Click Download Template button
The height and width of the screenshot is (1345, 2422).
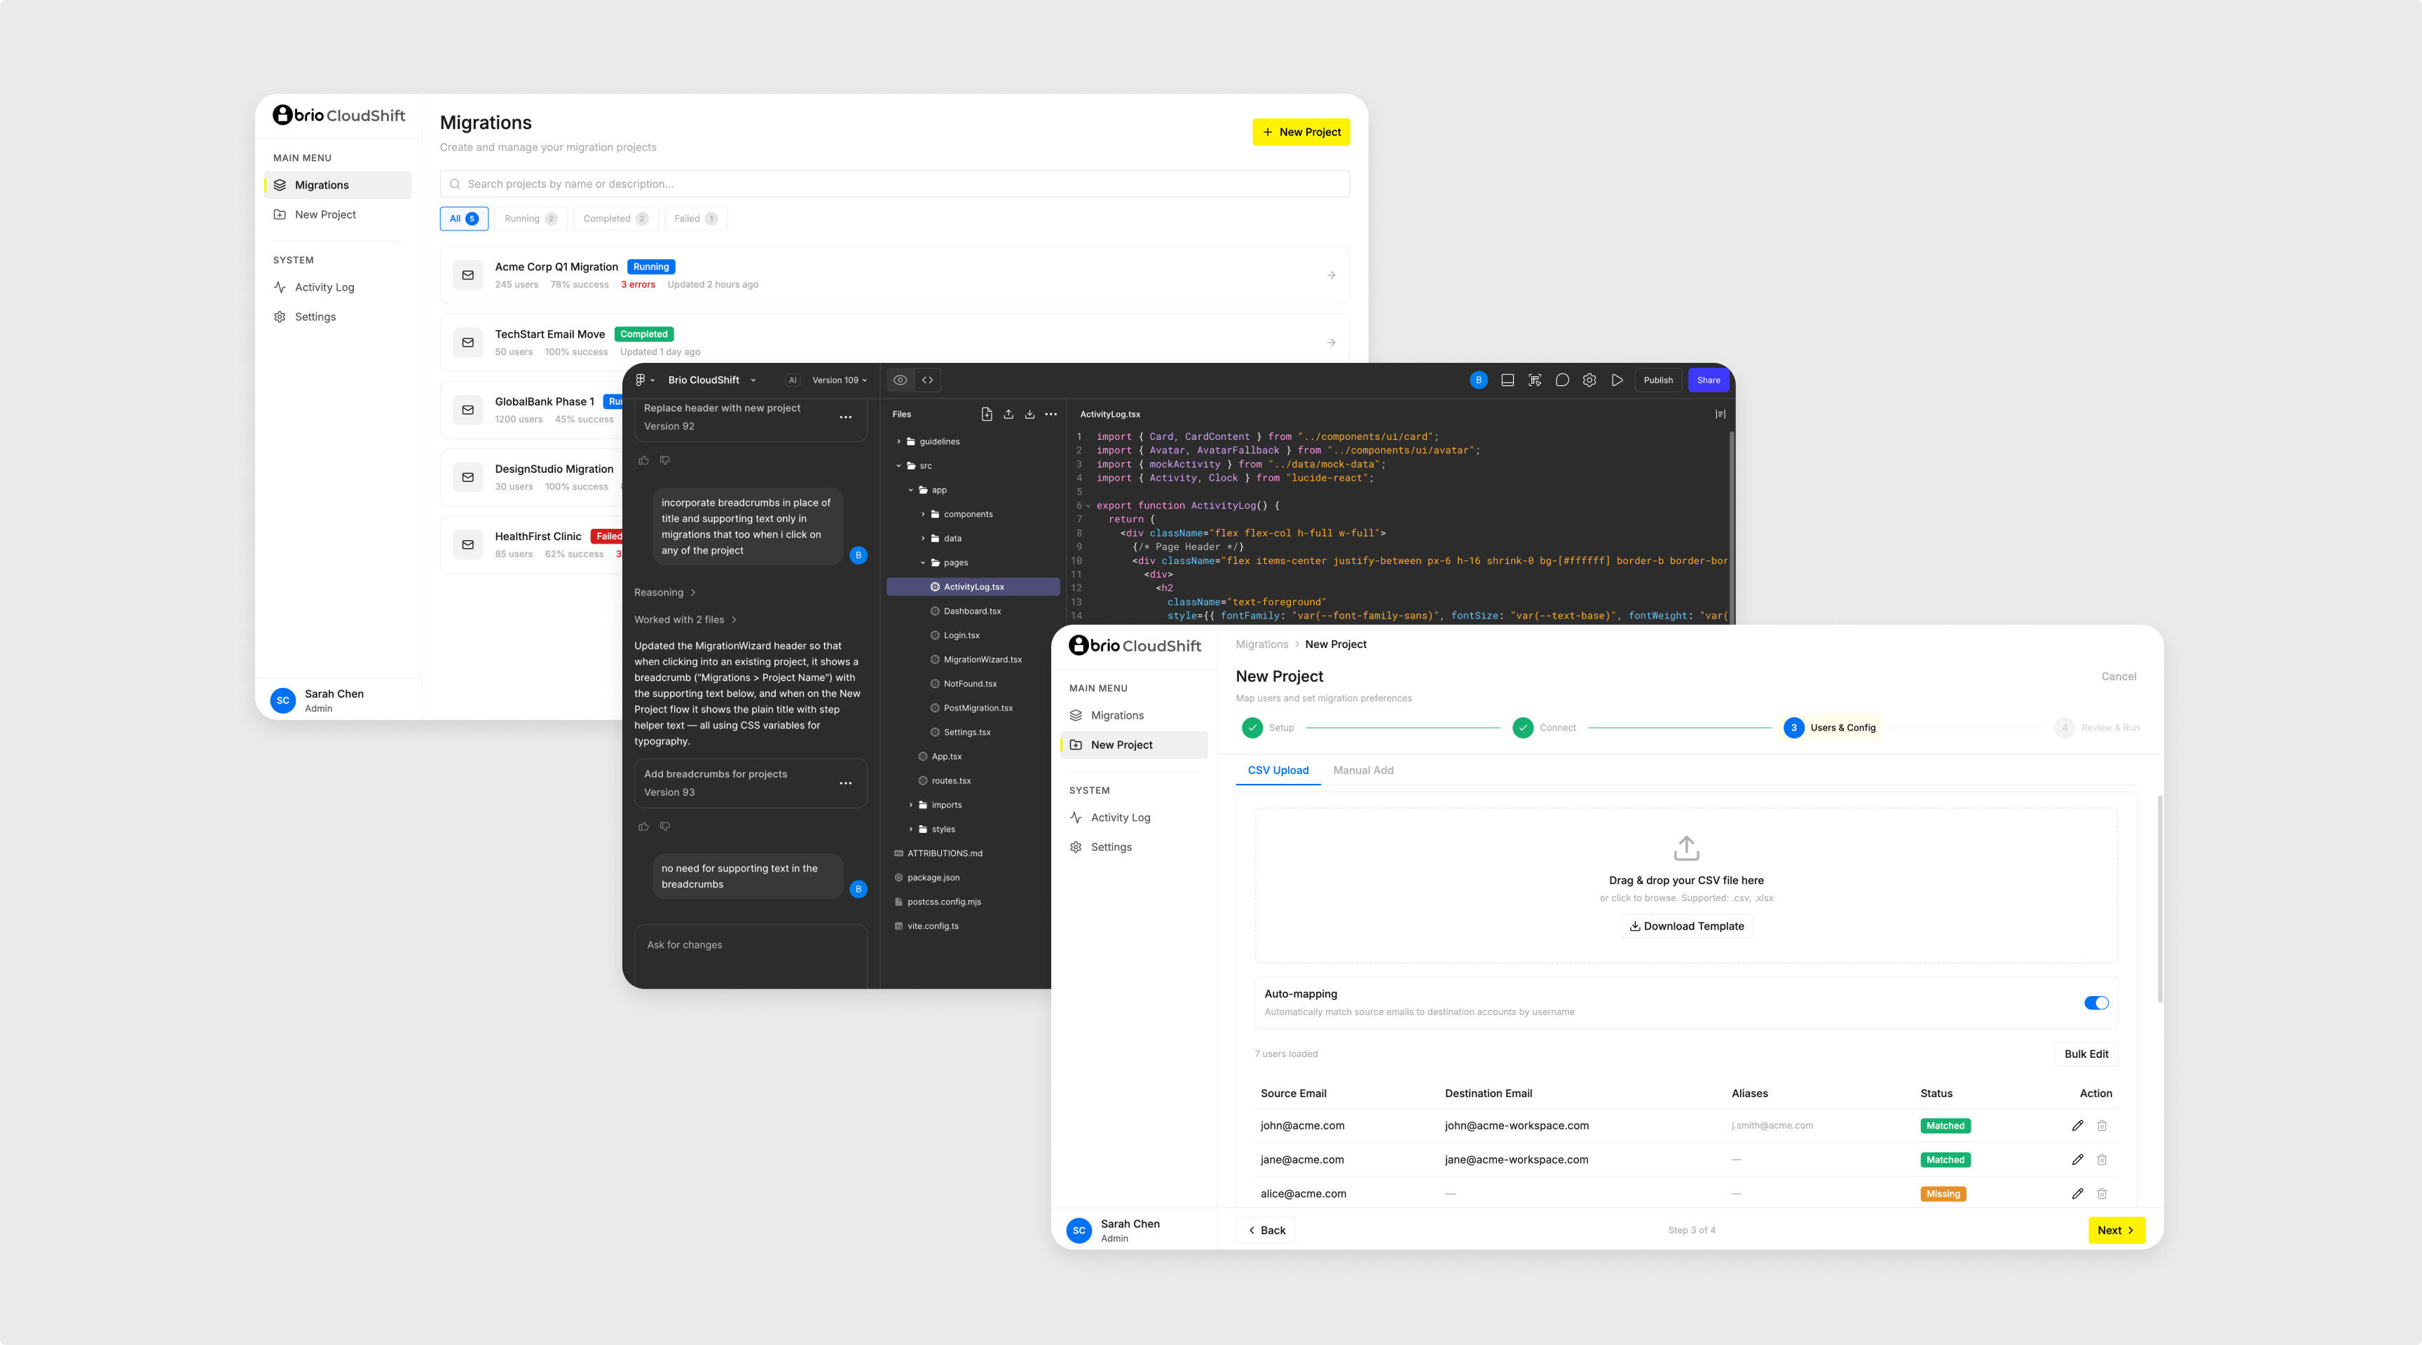tap(1686, 926)
